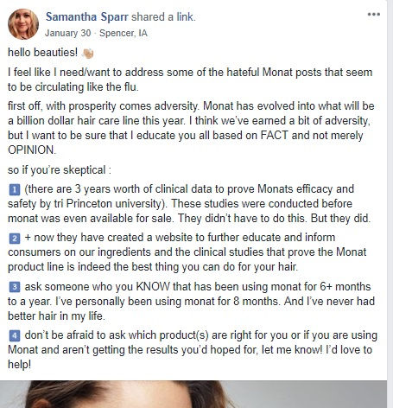Click the number 4 keycap emoji
The height and width of the screenshot is (408, 393).
pos(15,335)
